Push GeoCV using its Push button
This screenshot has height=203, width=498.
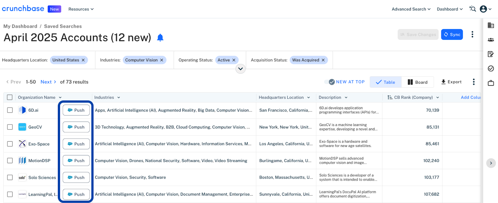(76, 127)
